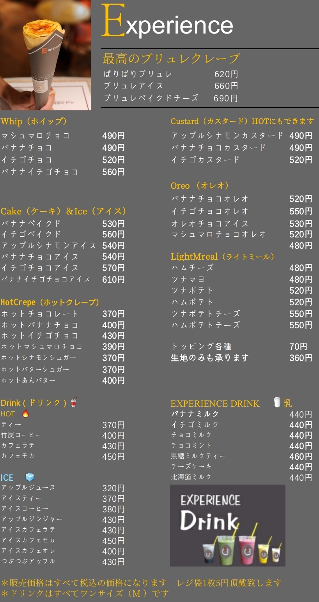Click the milk glass emoji beside EXPERIENCE DRINK
The height and width of the screenshot is (602, 319).
coord(277,402)
